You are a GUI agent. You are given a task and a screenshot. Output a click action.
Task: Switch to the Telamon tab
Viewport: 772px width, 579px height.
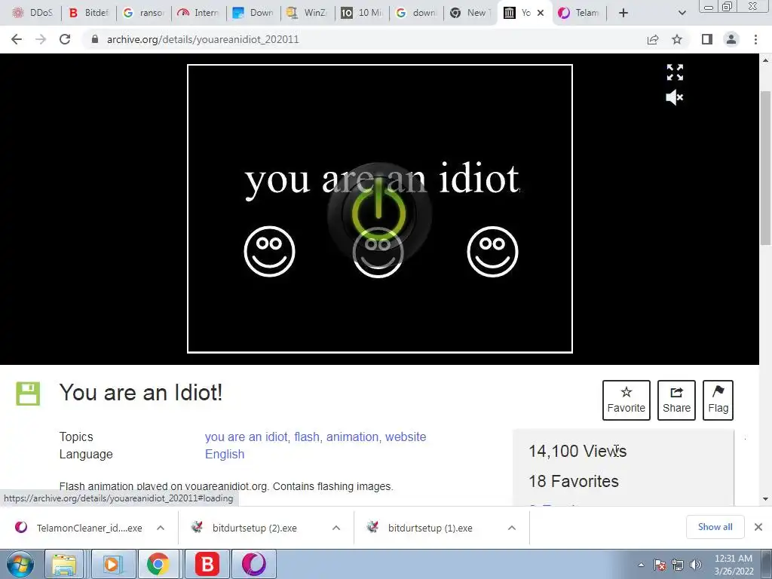coord(579,13)
